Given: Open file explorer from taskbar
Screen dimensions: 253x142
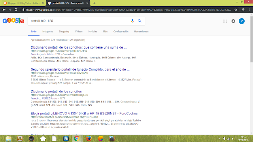Looking at the screenshot, I should (x=8, y=138).
